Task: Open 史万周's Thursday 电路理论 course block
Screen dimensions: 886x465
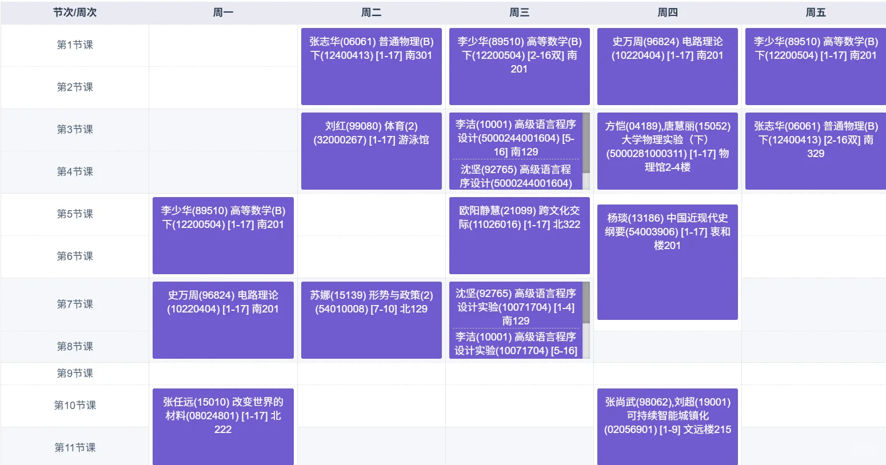Action: pyautogui.click(x=667, y=66)
